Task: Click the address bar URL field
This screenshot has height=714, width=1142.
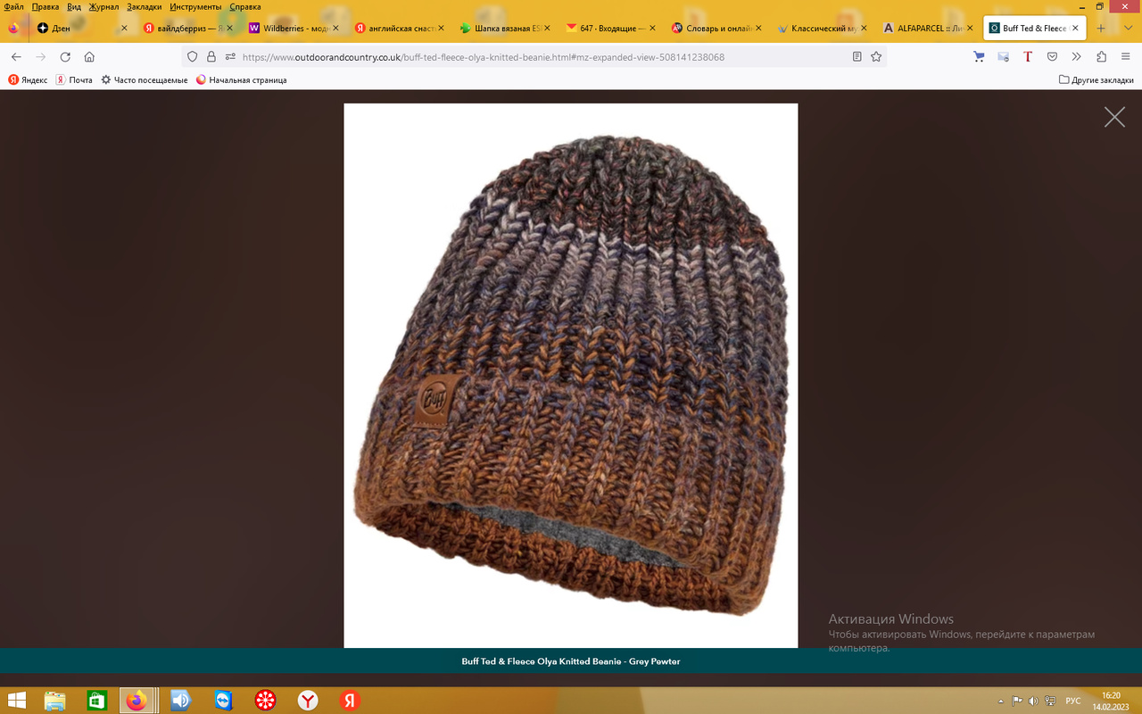Action: click(535, 56)
